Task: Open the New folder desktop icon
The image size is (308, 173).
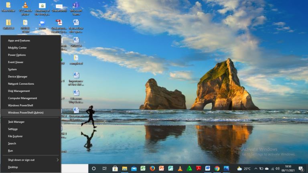Action: click(8, 7)
